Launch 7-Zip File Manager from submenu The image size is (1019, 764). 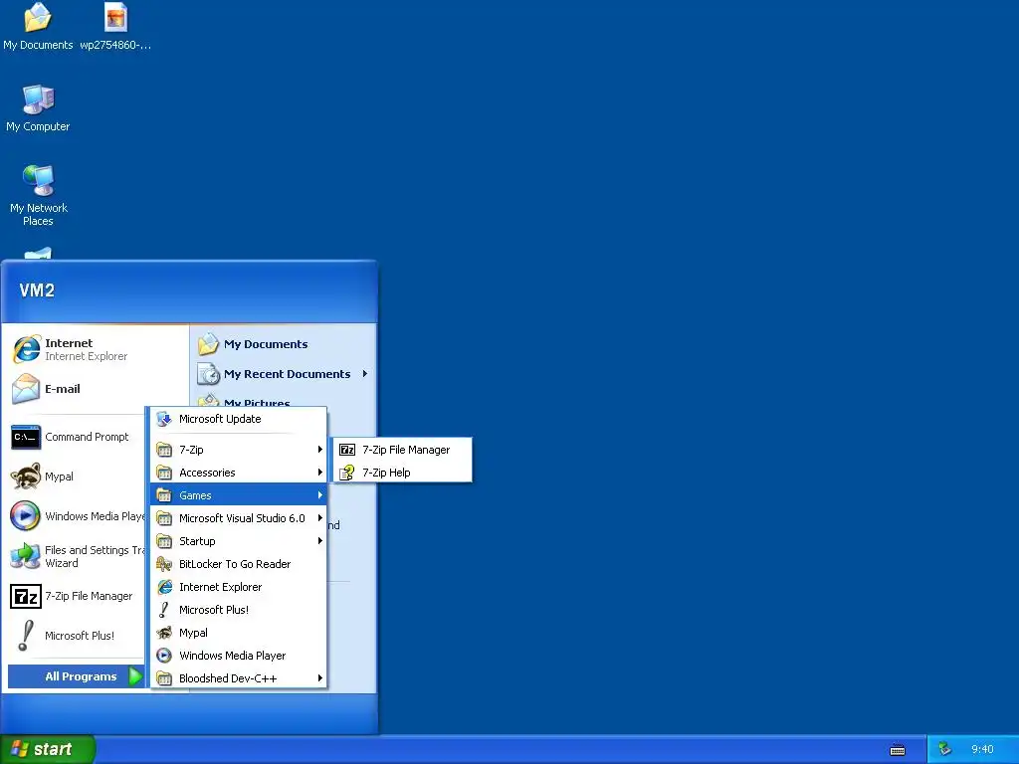coord(402,450)
